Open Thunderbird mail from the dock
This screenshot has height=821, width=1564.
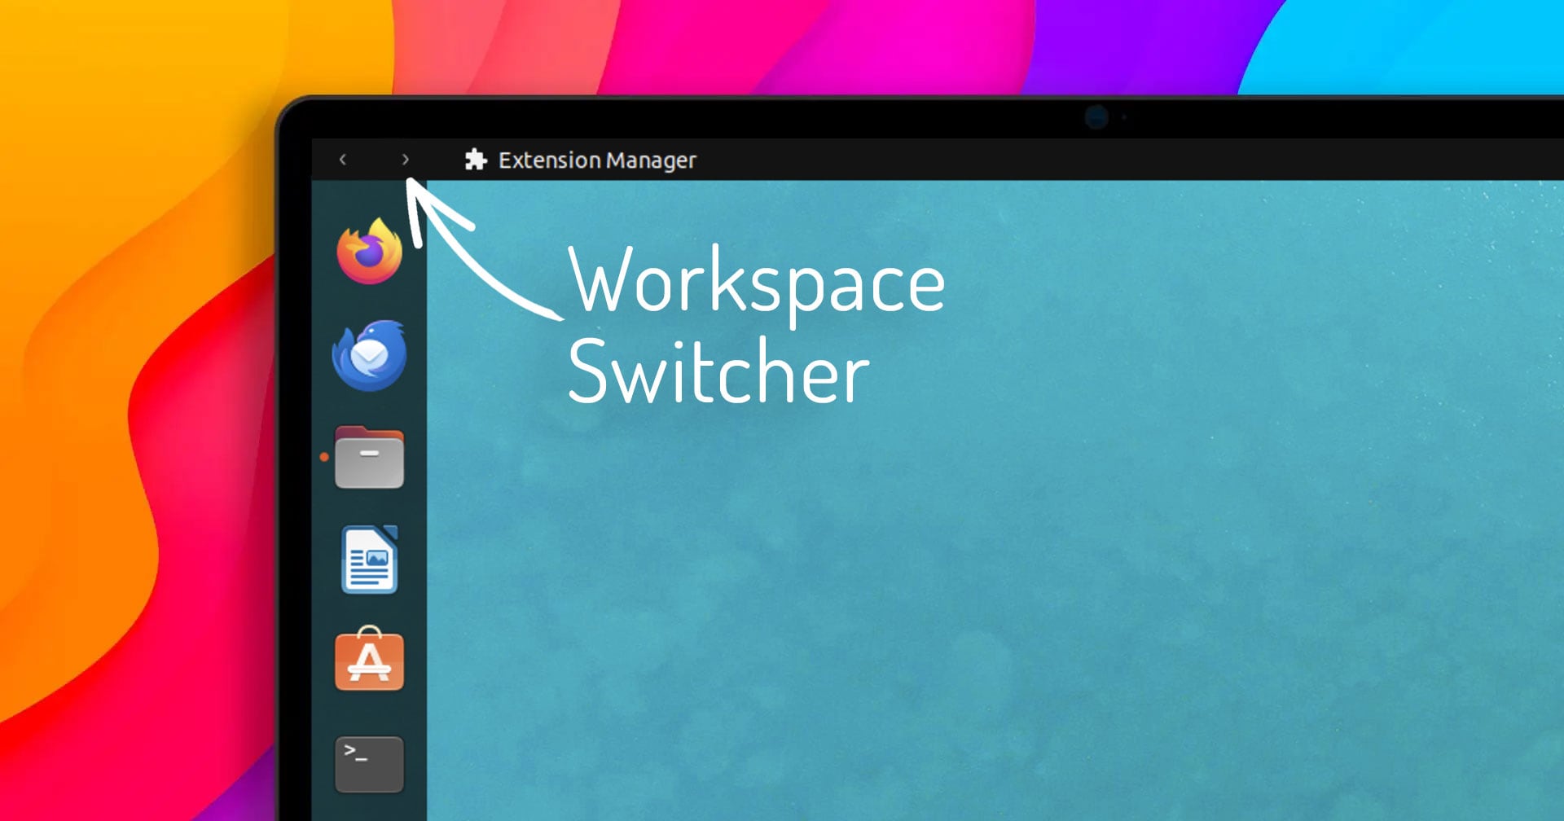coord(370,356)
